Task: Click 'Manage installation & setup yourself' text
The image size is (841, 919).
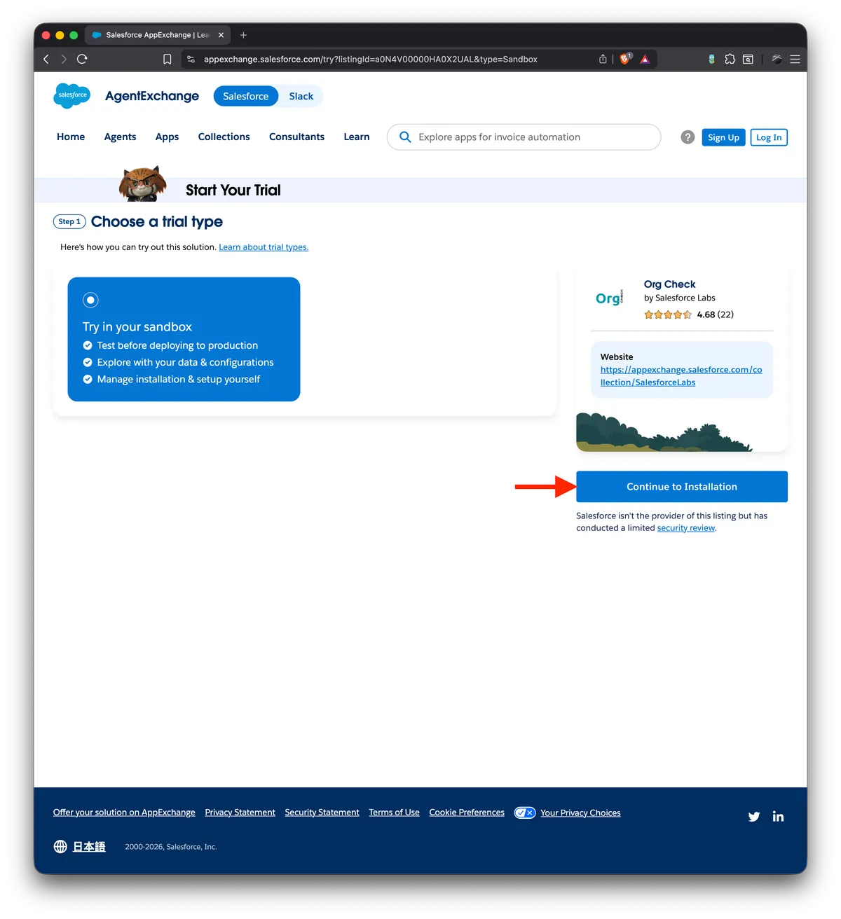Action: click(178, 379)
